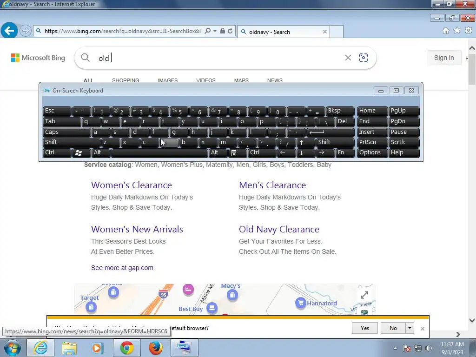Open the Men's Clearance link
476x357 pixels.
(x=272, y=185)
